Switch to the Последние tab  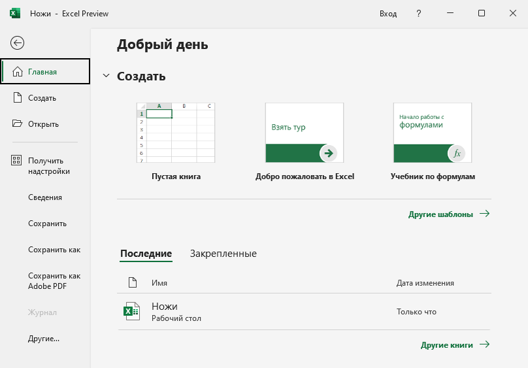point(146,254)
